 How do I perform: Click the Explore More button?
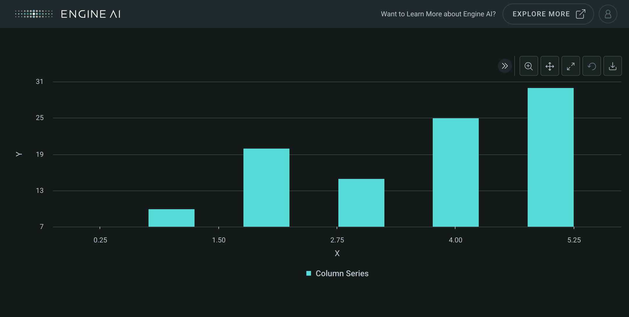(548, 14)
